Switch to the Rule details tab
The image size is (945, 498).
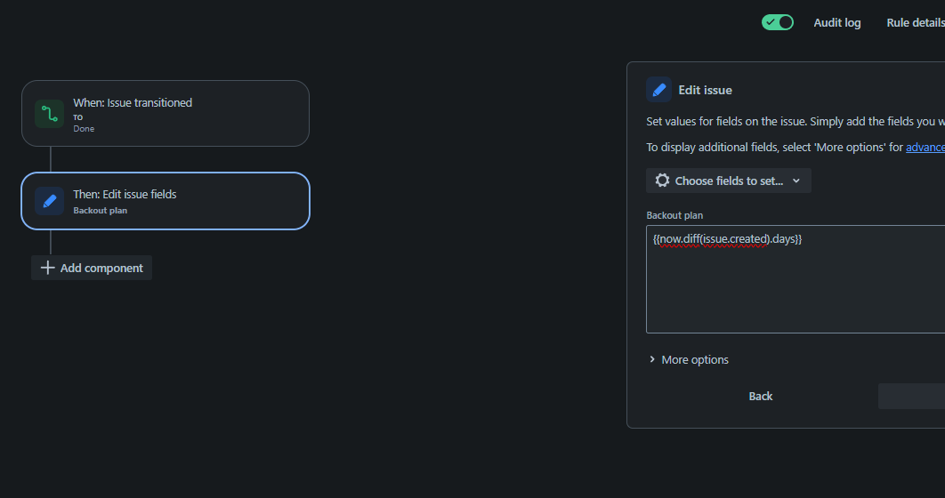point(916,23)
